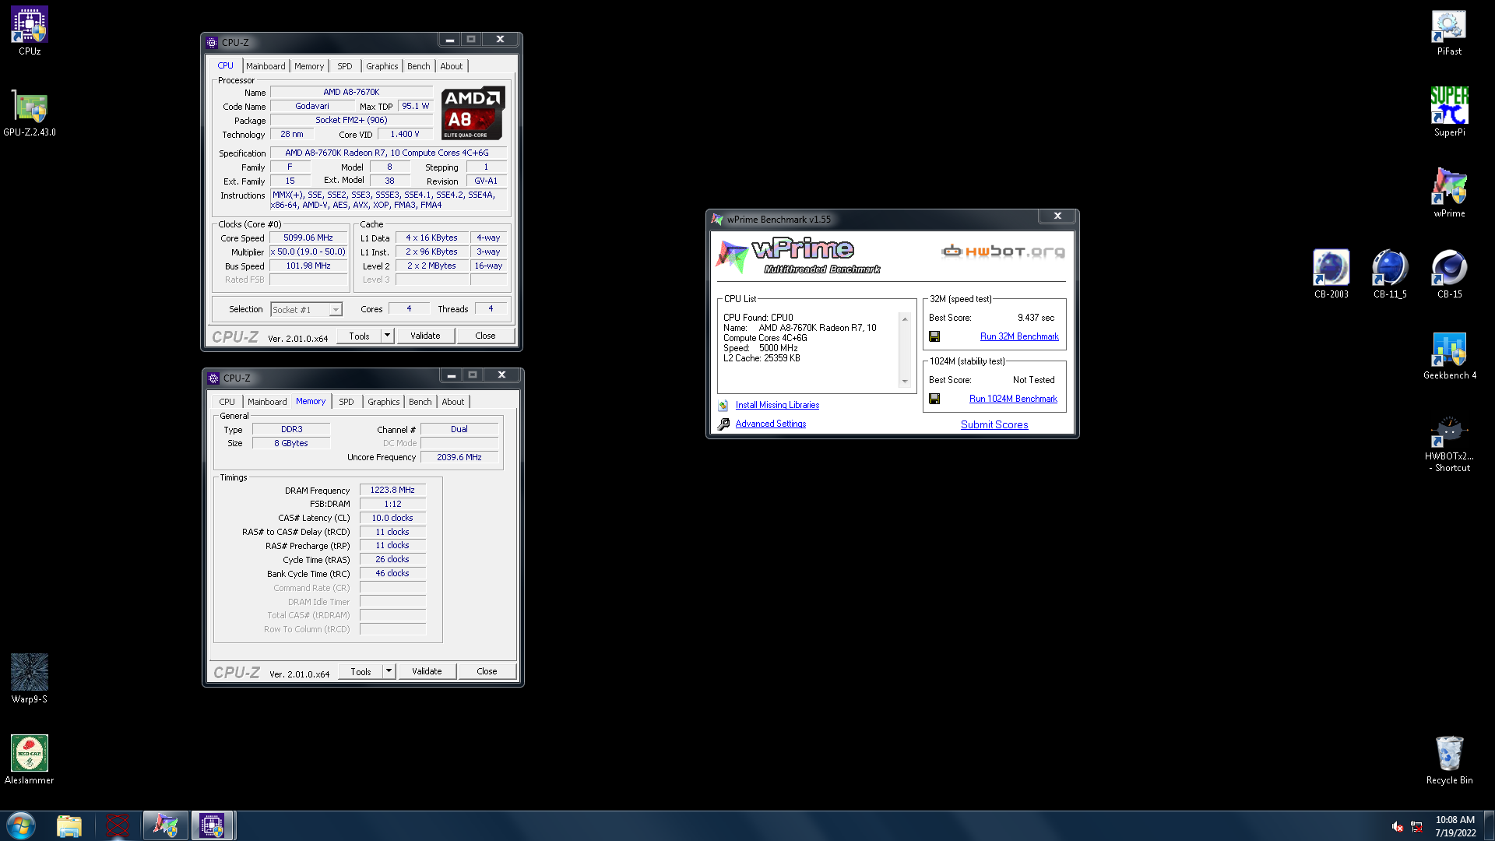Switch to Memory tab in top CPU-Z
The image size is (1495, 841).
click(309, 66)
